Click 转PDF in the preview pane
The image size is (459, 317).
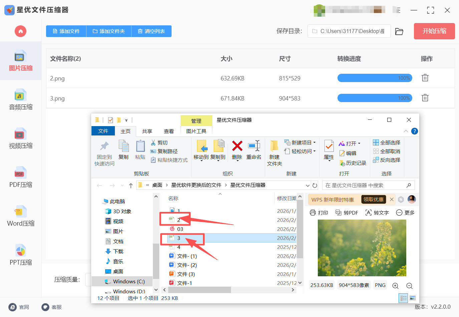[347, 213]
